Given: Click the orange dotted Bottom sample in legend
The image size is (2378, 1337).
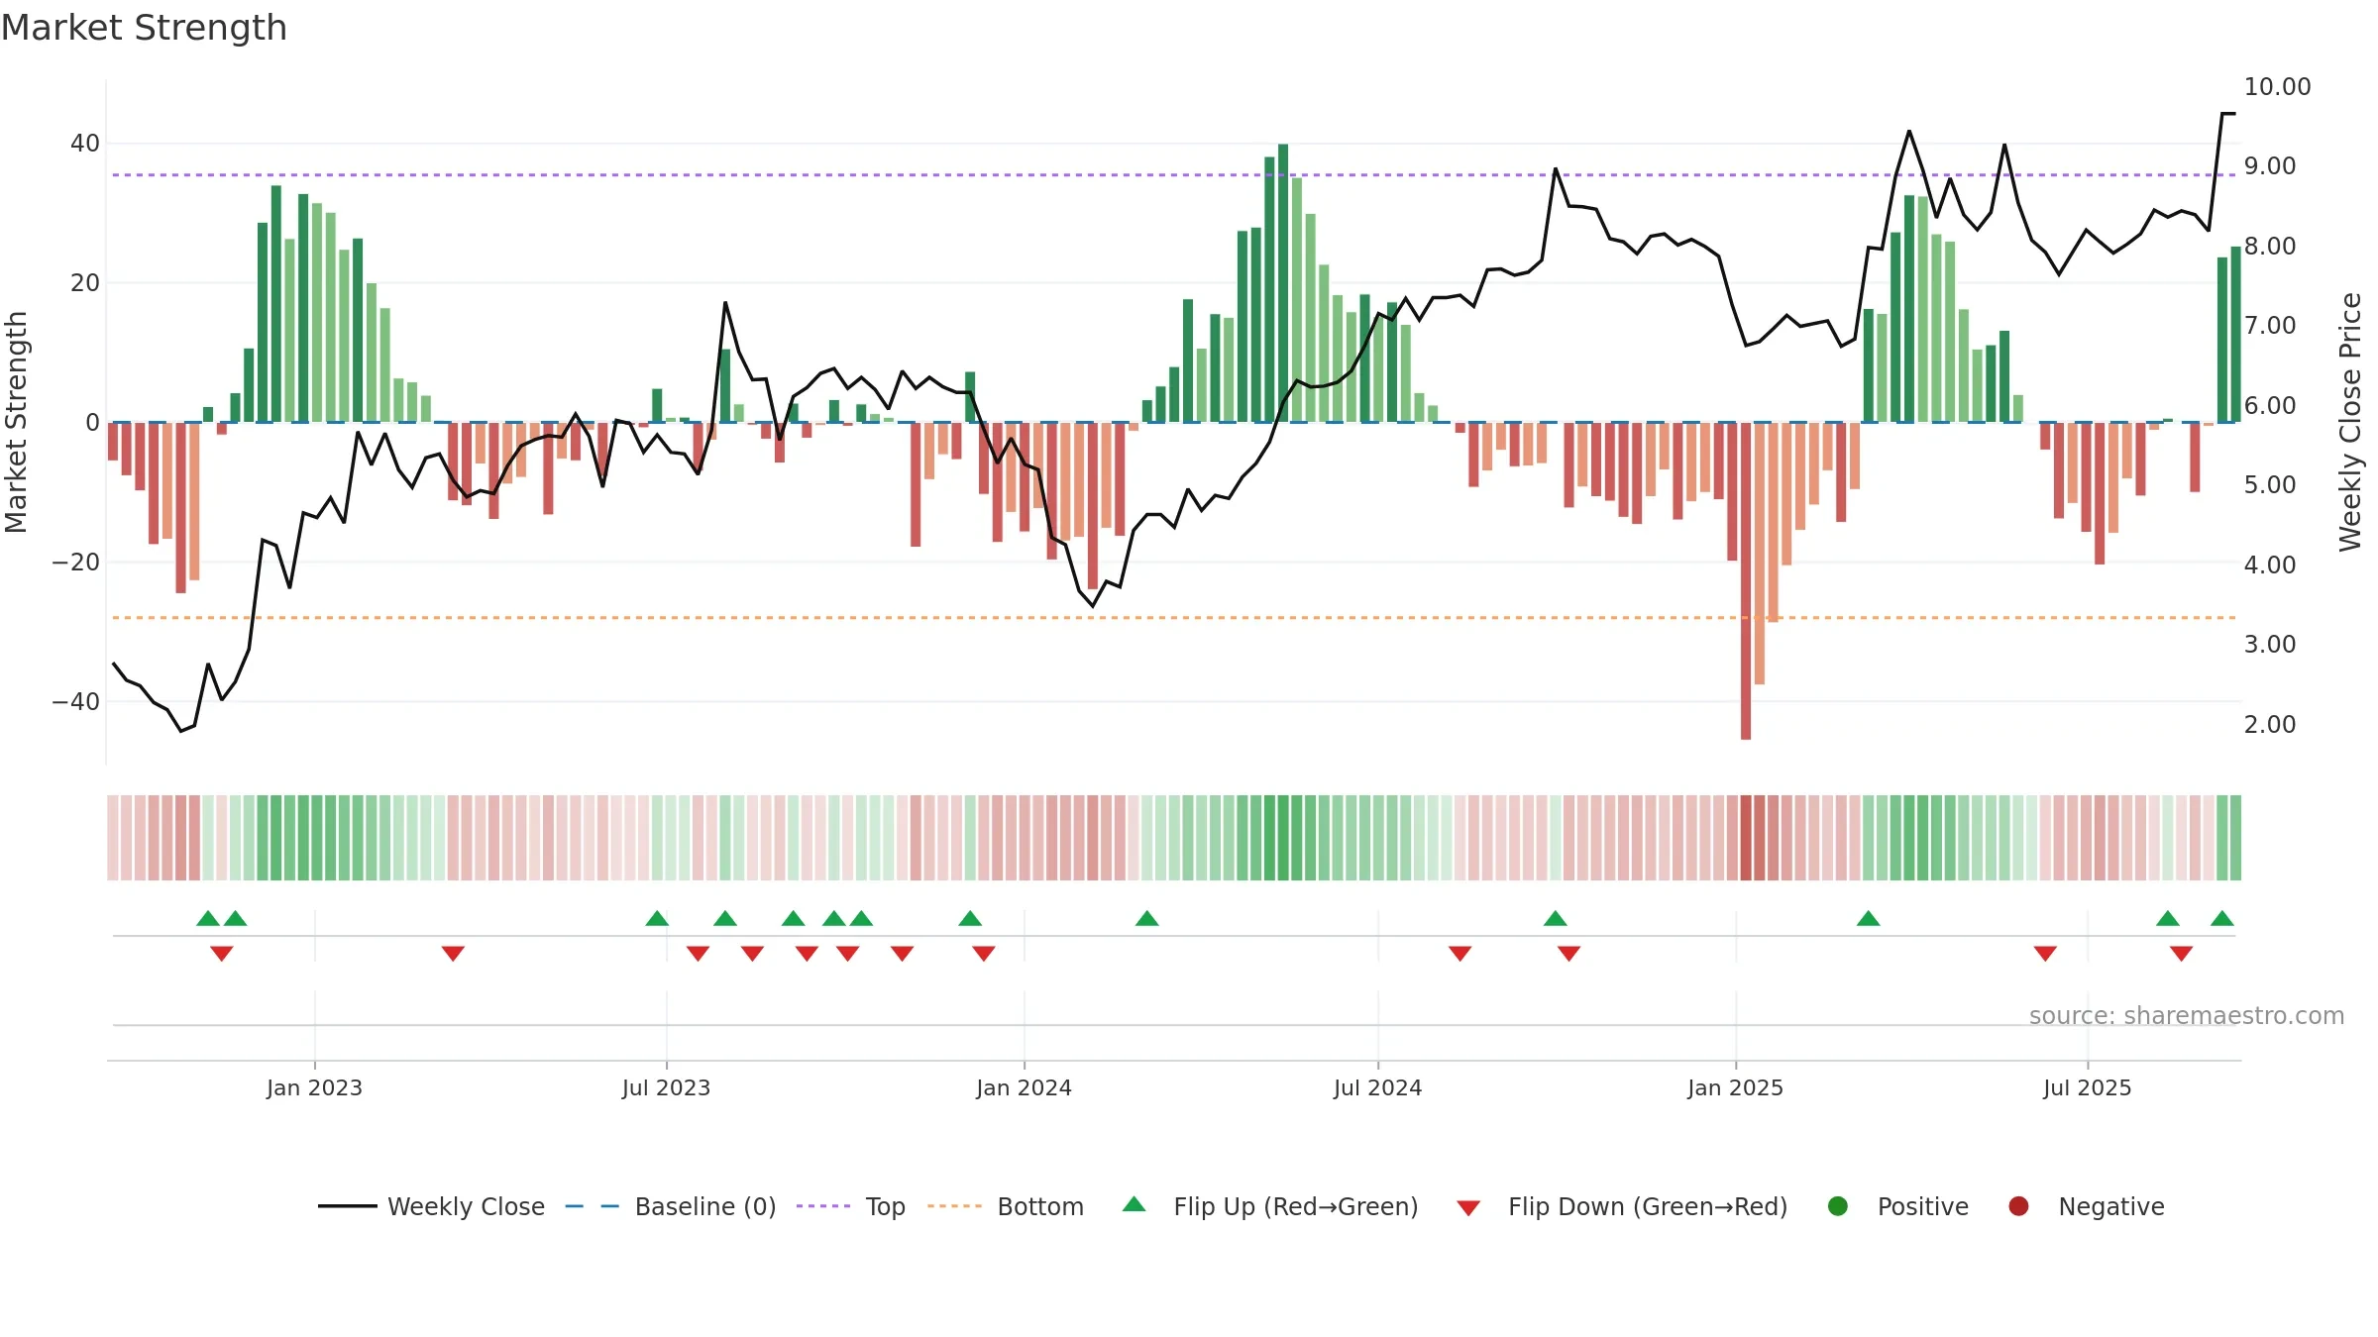Looking at the screenshot, I should click(955, 1206).
